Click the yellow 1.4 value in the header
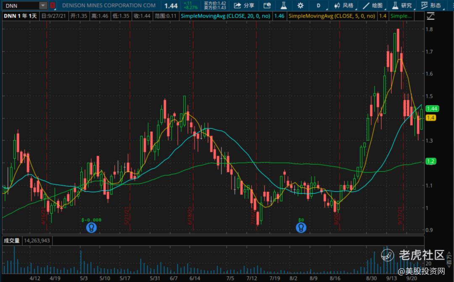The height and width of the screenshot is (282, 454). 383,16
